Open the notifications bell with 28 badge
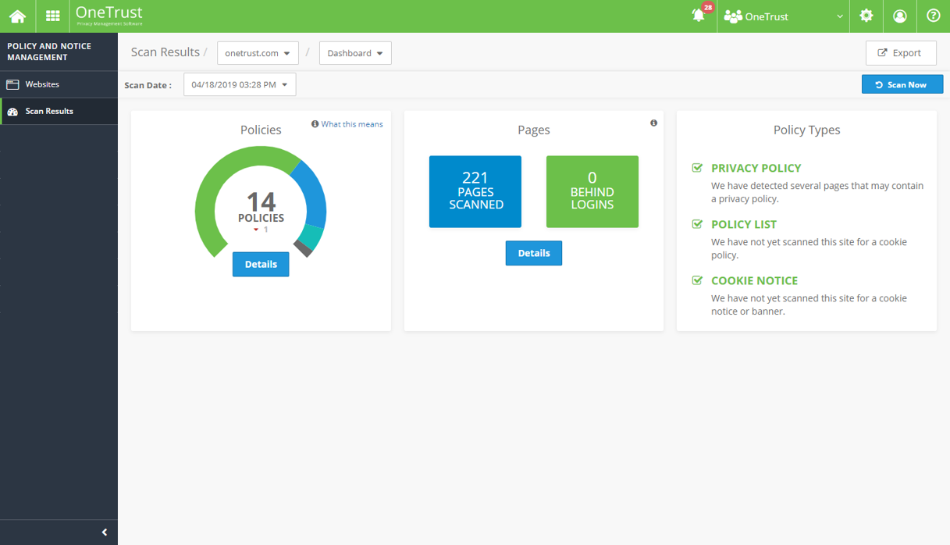The image size is (950, 545). (699, 15)
